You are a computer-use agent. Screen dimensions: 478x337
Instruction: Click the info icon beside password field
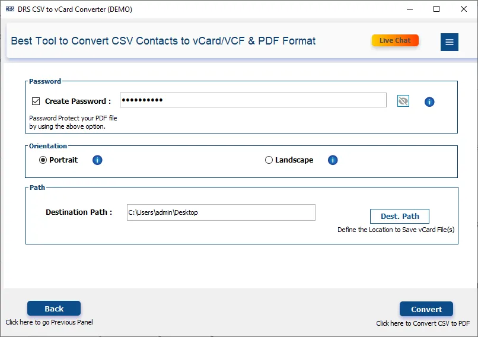[429, 101]
